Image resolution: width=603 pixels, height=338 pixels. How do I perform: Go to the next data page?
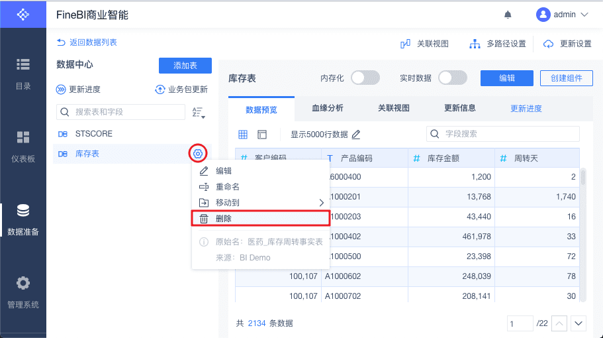point(579,323)
